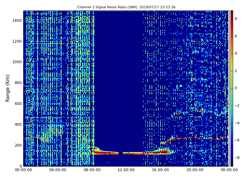Click the x-axis tick label 12:00:00

126,170
